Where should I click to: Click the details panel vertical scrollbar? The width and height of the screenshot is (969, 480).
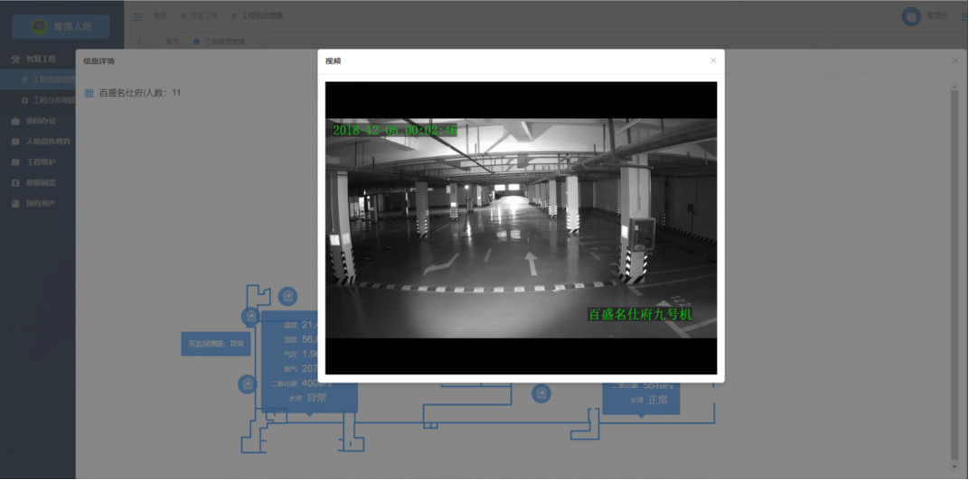click(x=955, y=271)
